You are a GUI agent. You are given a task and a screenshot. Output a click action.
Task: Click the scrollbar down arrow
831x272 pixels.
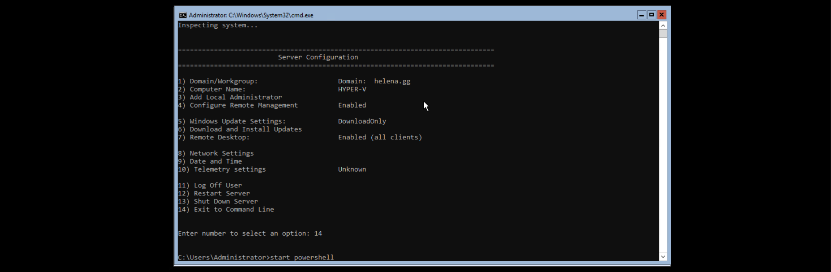coord(663,257)
